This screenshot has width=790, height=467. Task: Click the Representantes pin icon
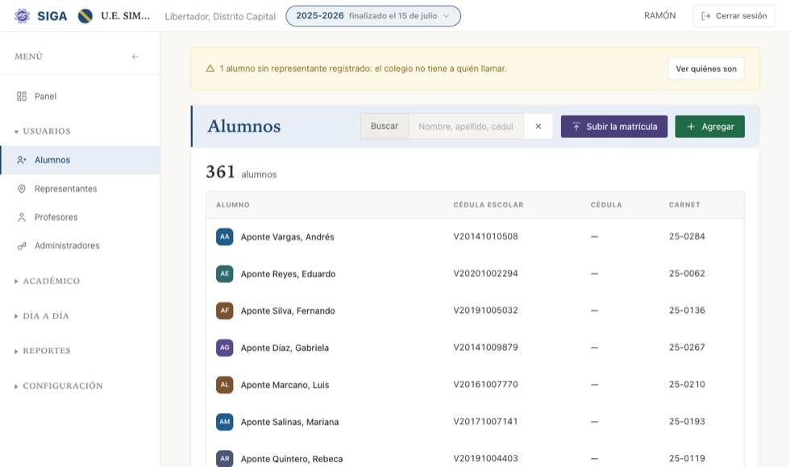pos(22,189)
